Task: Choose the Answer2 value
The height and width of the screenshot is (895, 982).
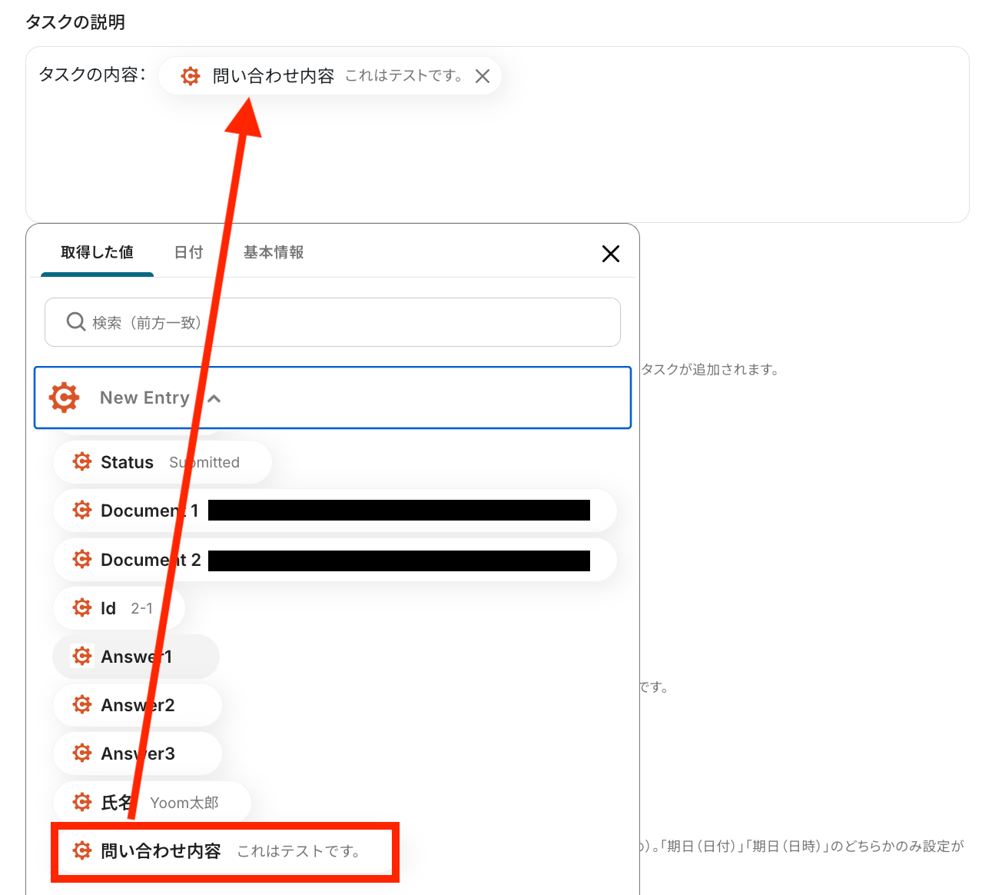Action: (x=138, y=705)
